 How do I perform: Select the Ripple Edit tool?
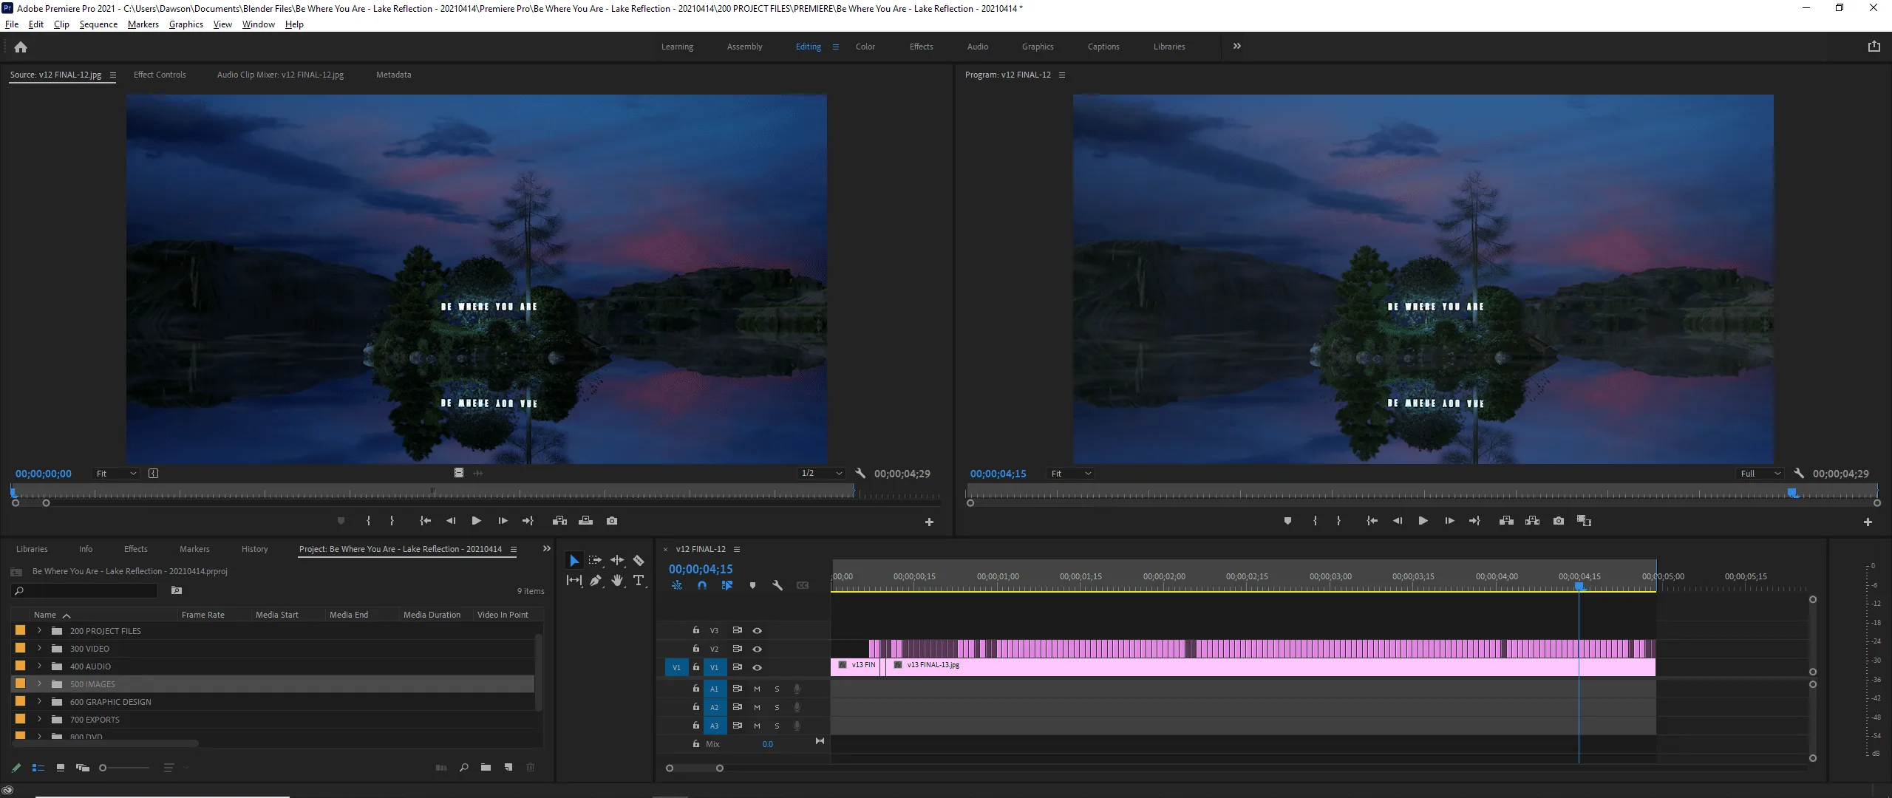[617, 561]
